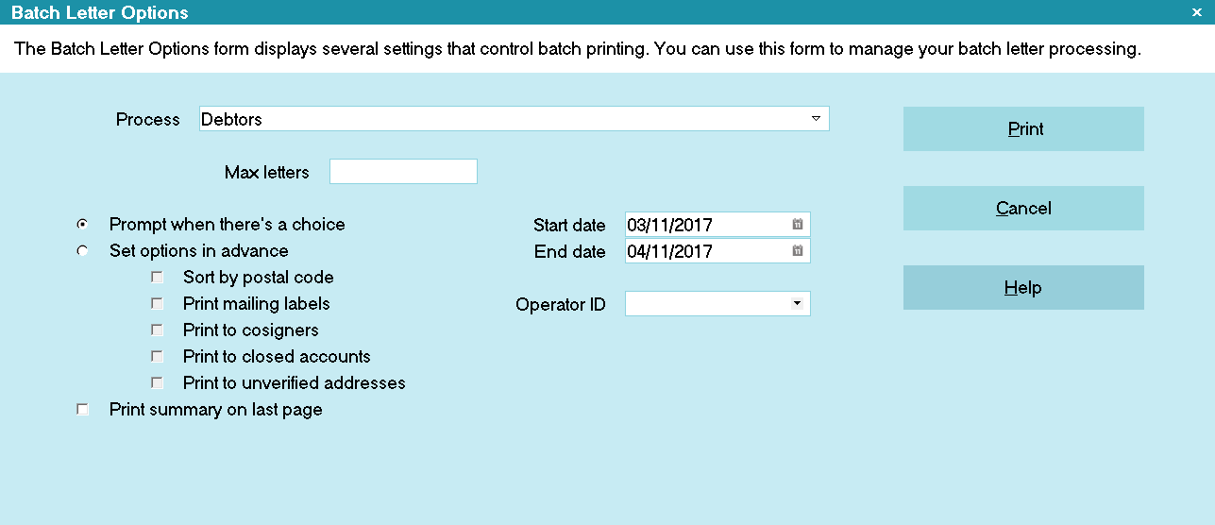Viewport: 1215px width, 525px height.
Task: Close the Batch Letter Options window
Action: (1195, 12)
